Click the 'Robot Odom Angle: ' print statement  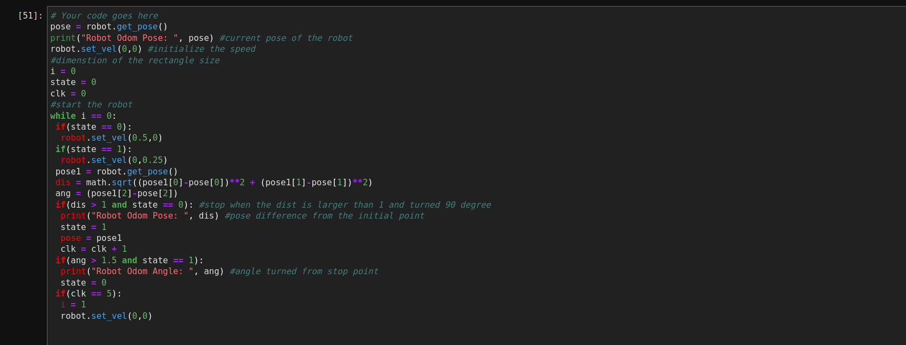[143, 271]
